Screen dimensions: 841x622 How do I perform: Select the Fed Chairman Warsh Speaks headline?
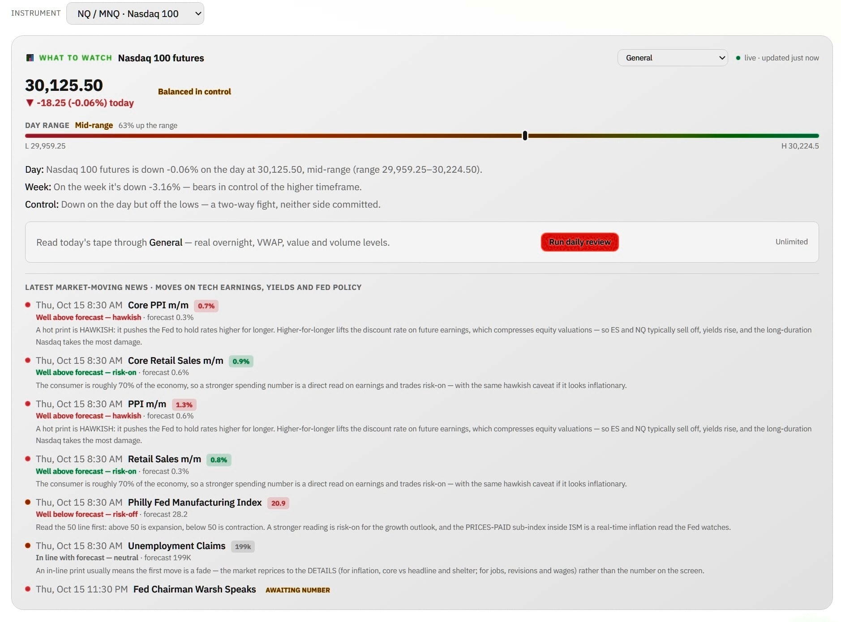click(x=195, y=589)
